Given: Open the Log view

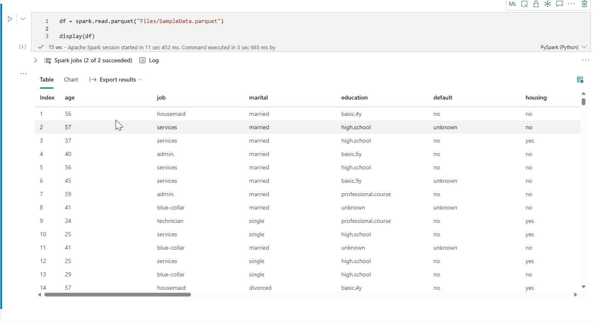Looking at the screenshot, I should 149,60.
